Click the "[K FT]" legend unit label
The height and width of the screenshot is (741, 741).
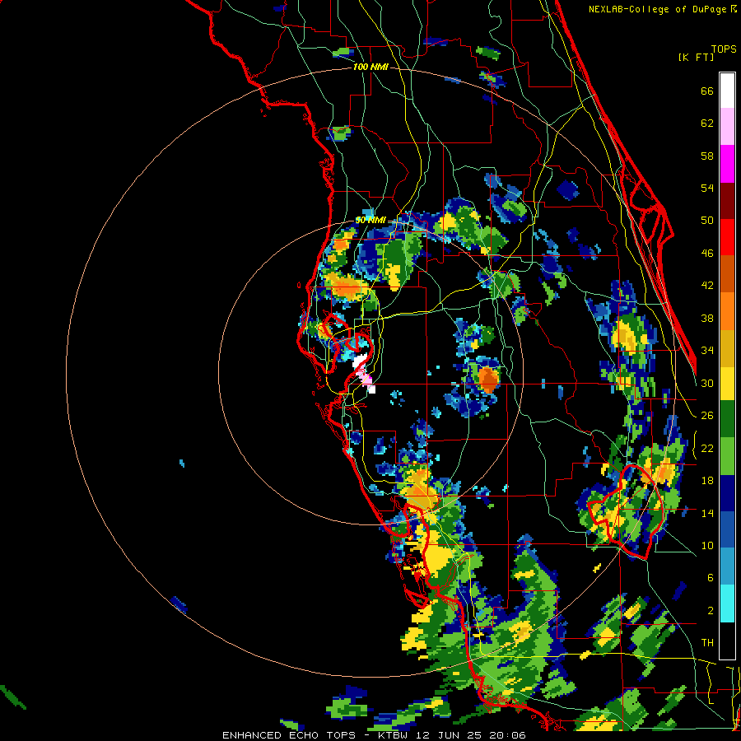pyautogui.click(x=696, y=57)
